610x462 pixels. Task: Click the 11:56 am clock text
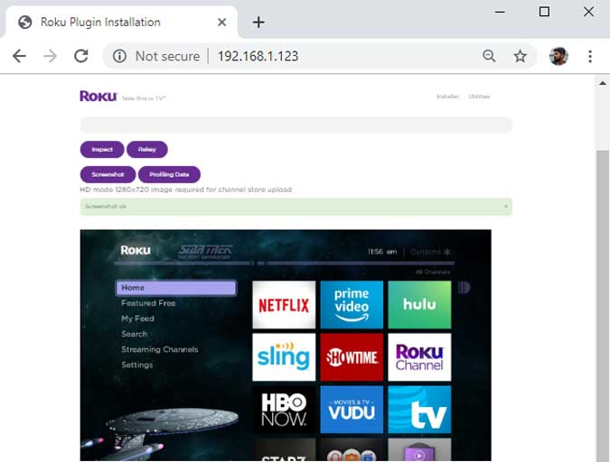pyautogui.click(x=382, y=252)
